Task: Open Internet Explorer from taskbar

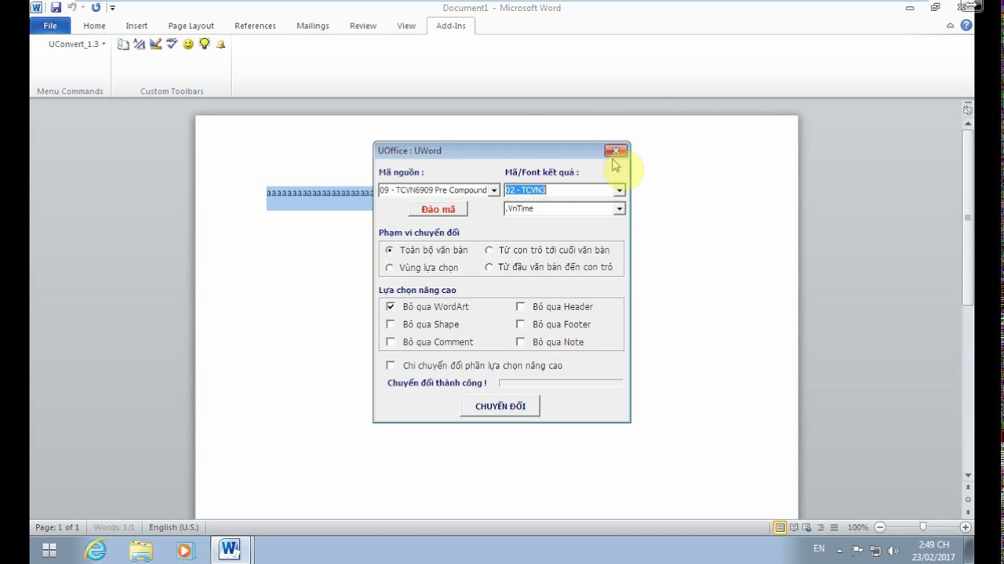Action: click(x=96, y=550)
